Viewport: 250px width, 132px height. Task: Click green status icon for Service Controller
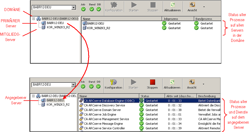pyautogui.click(x=141, y=128)
